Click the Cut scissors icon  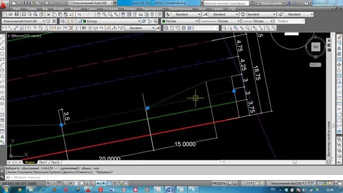[49, 14]
